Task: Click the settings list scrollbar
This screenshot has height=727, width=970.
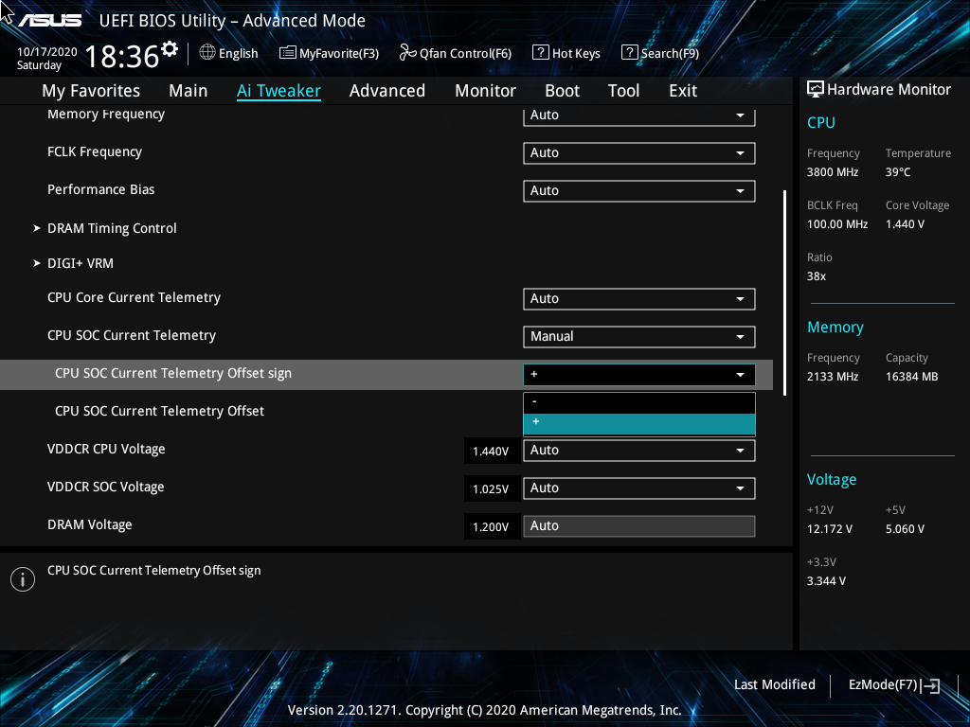Action: pyautogui.click(x=785, y=293)
